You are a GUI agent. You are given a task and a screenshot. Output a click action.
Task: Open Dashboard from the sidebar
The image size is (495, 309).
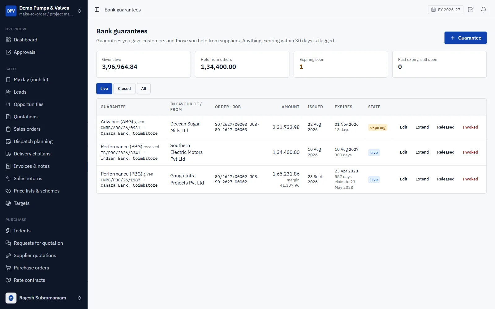pos(44,40)
